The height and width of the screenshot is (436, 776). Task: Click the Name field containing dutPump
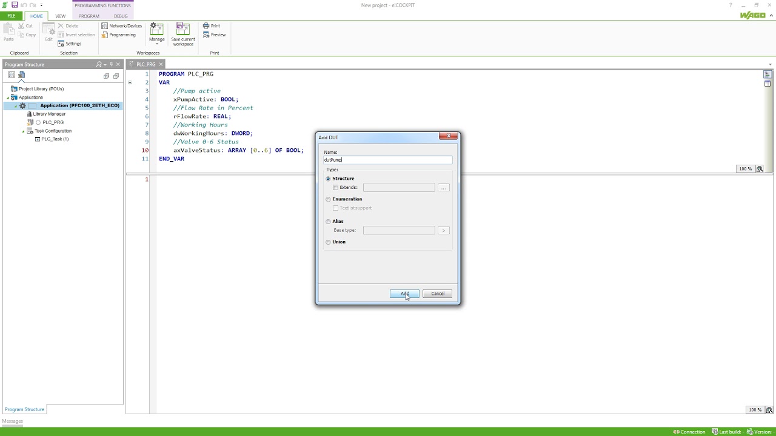[388, 160]
